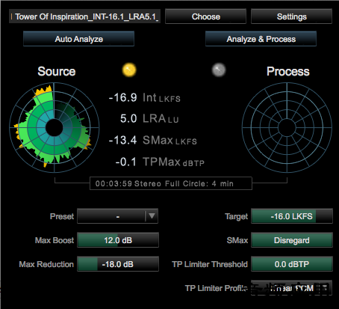Viewport: 339px width, 309px height.
Task: Click the gray Process indicator light
Action: click(219, 70)
